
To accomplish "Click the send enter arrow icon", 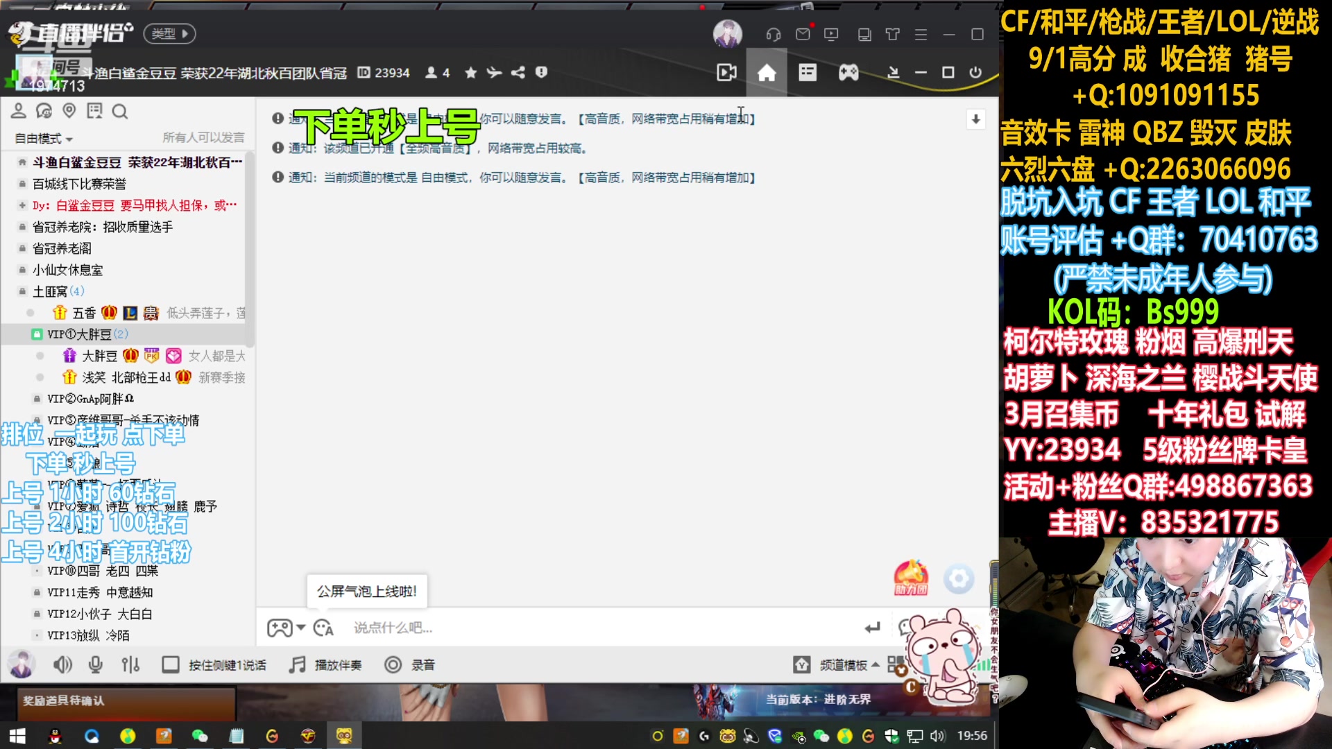I will click(872, 628).
